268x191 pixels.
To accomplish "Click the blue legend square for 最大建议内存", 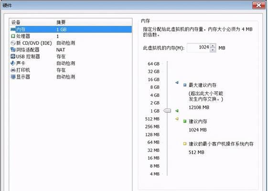I will point(185,85).
